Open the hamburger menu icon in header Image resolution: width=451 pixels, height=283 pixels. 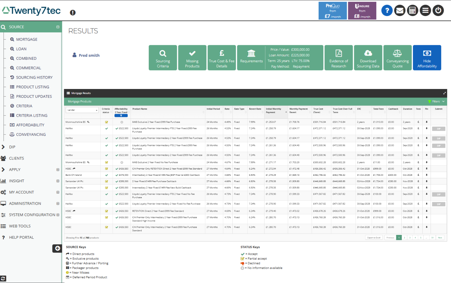[425, 11]
